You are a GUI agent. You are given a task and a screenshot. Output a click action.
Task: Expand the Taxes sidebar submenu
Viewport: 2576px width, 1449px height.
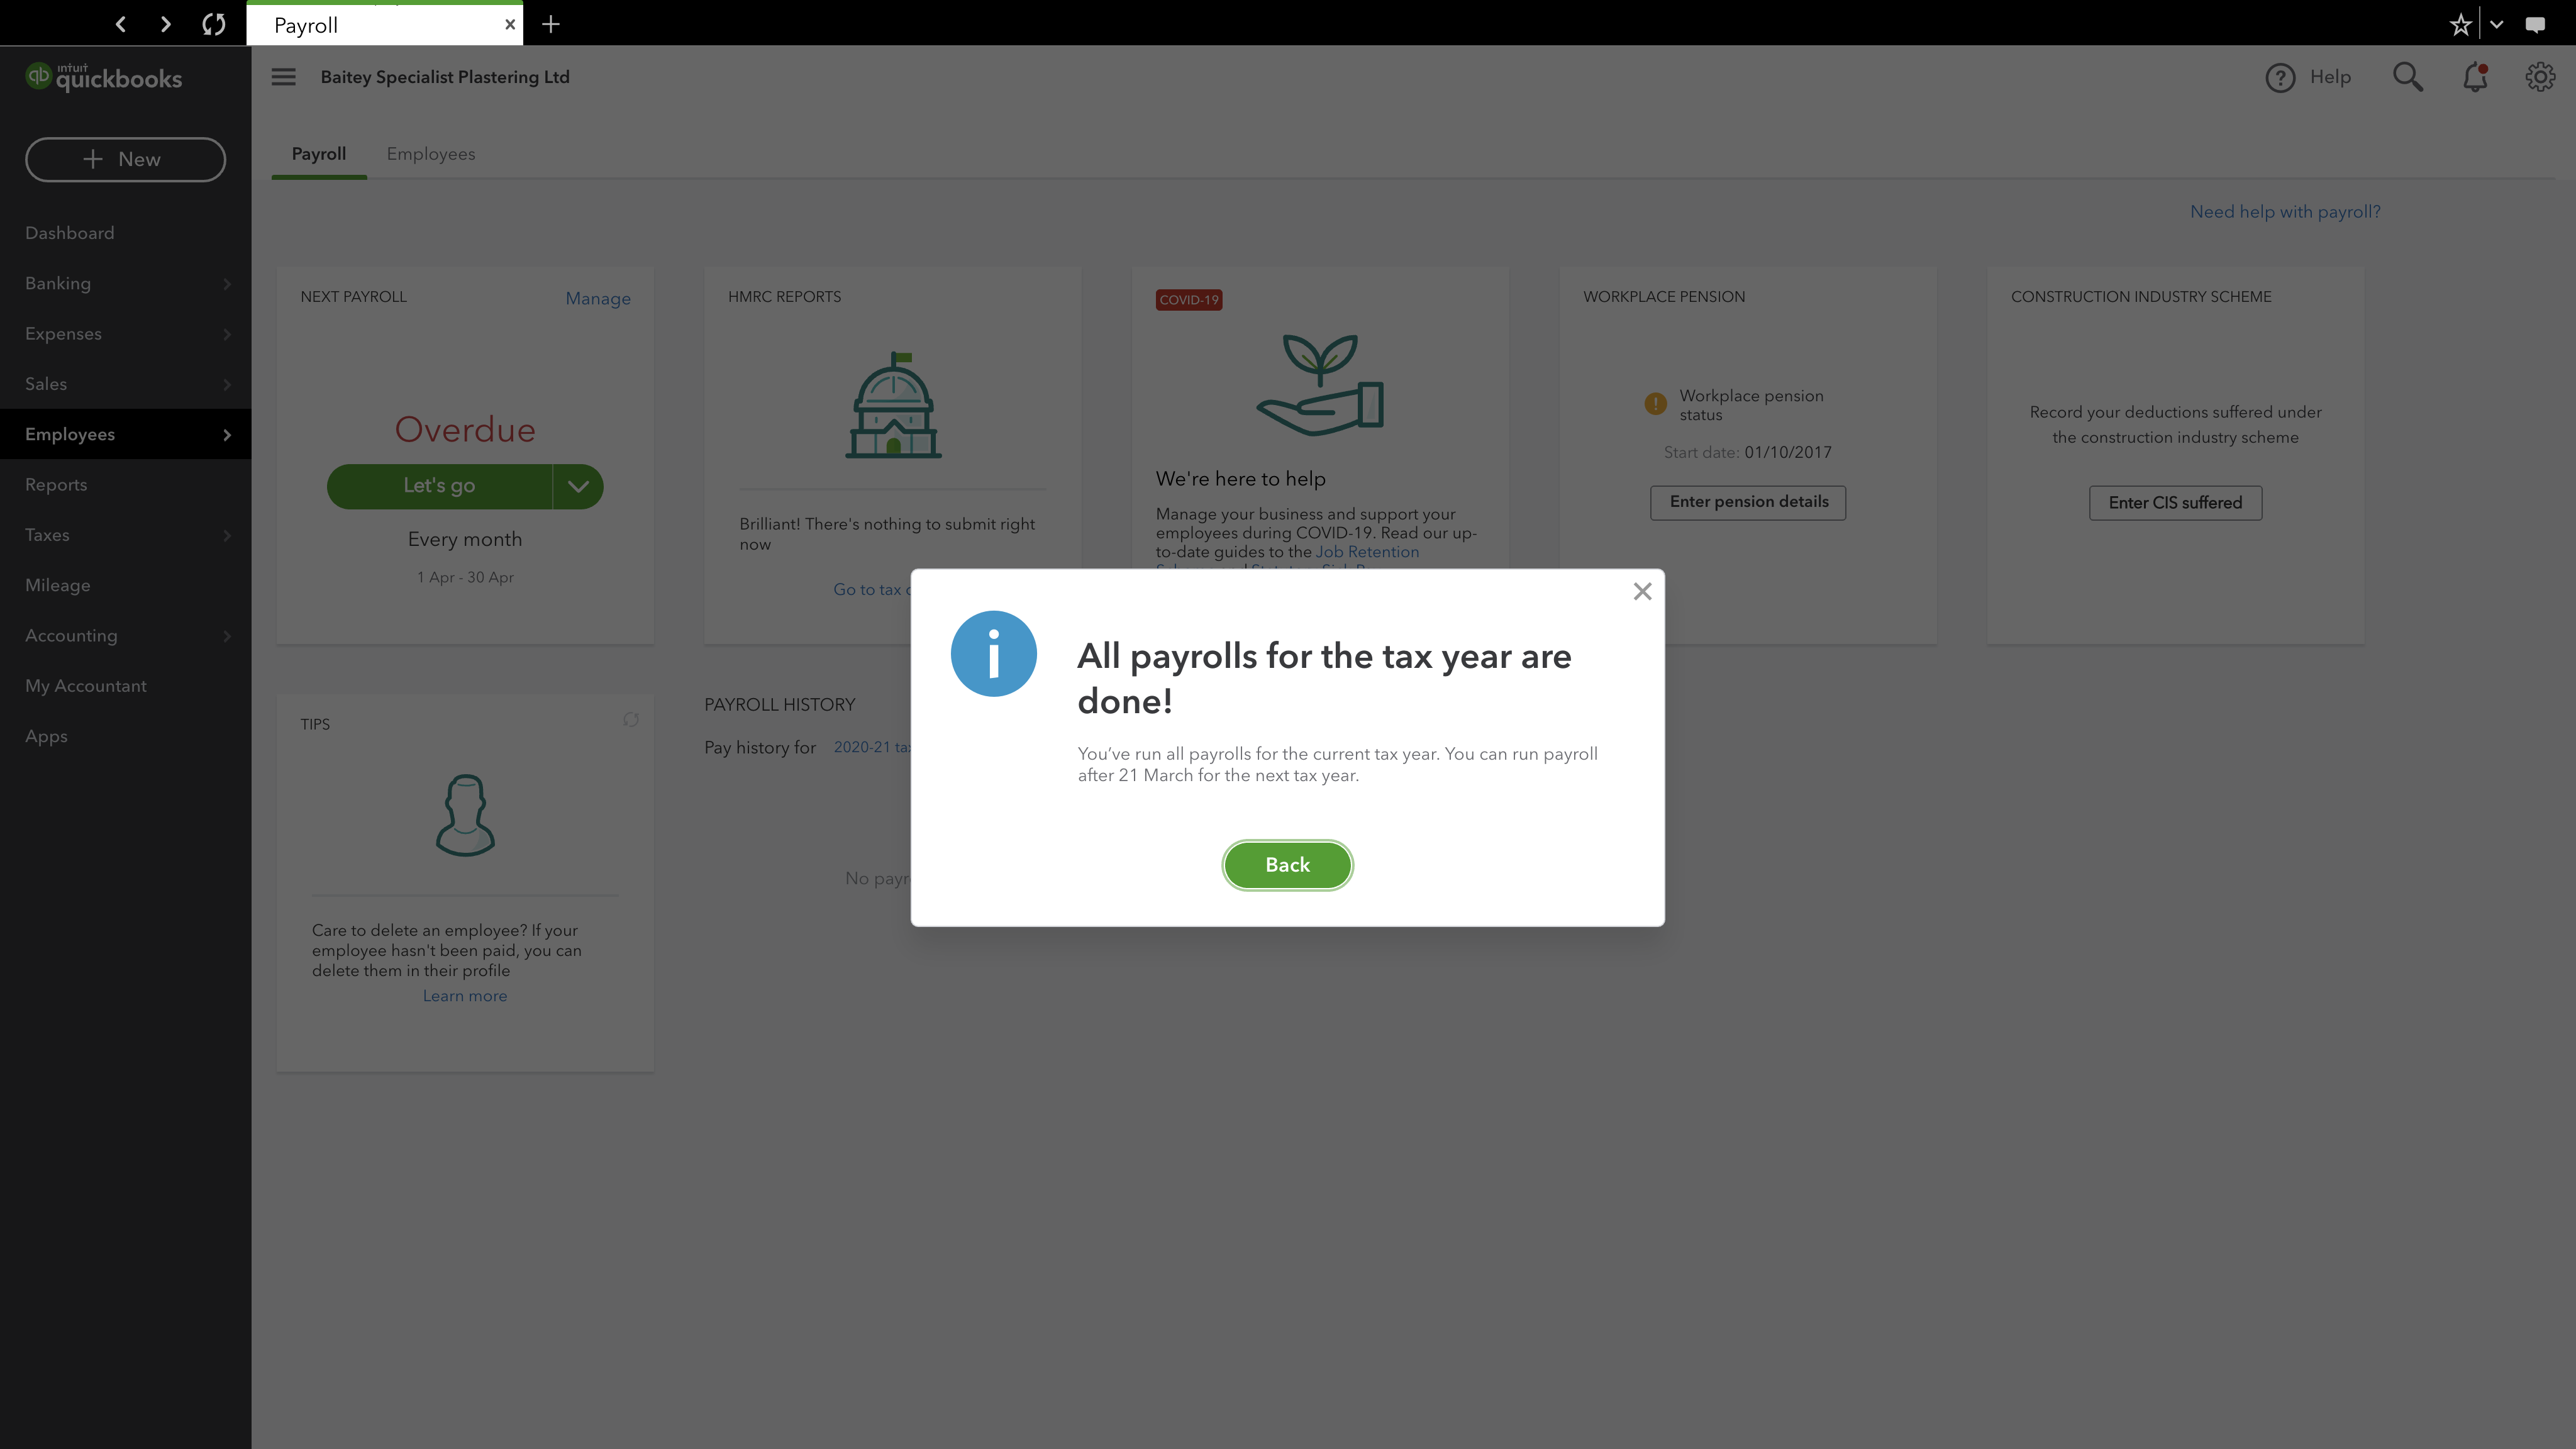[x=227, y=535]
